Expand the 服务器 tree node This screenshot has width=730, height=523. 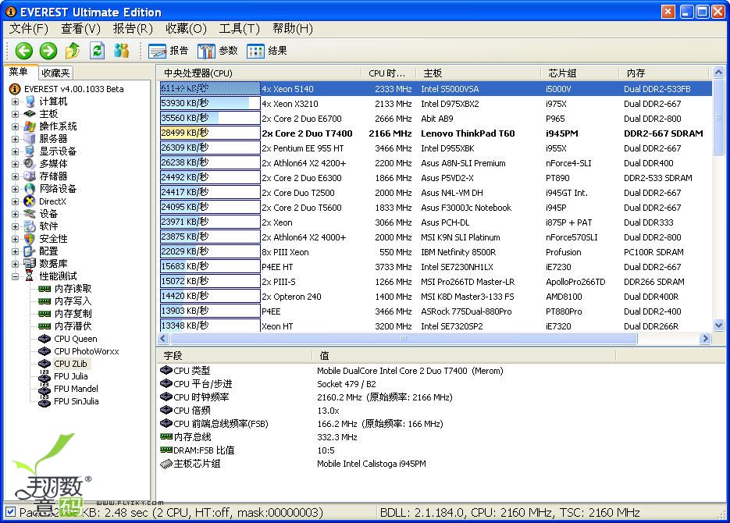pos(16,139)
